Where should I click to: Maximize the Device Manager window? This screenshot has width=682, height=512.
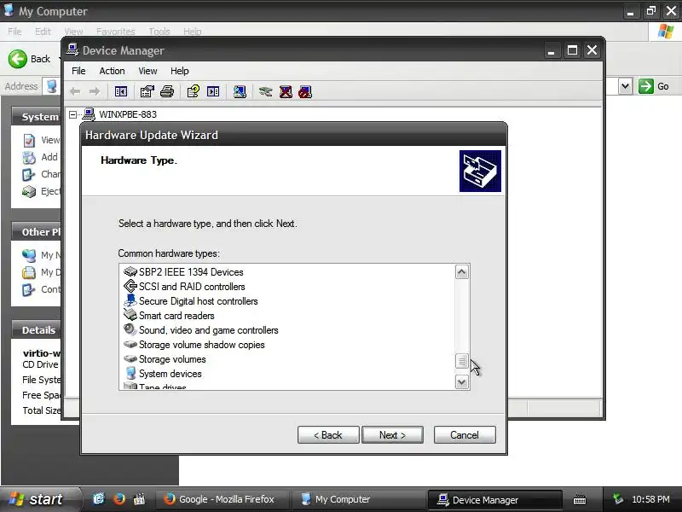coord(572,50)
